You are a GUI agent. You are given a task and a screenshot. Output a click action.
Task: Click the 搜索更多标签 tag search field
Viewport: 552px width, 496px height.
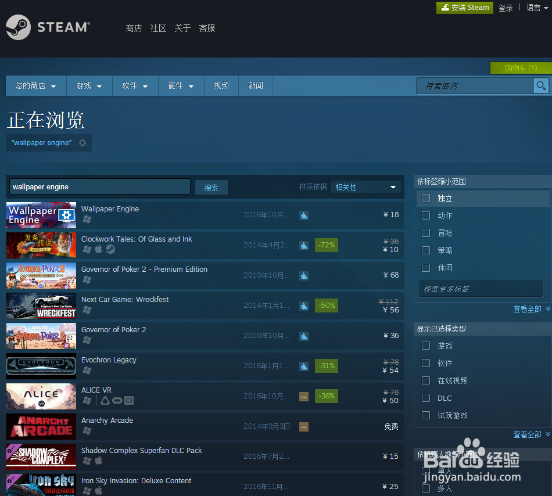(481, 289)
